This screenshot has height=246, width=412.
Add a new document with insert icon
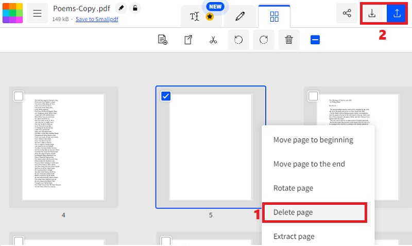coord(163,40)
